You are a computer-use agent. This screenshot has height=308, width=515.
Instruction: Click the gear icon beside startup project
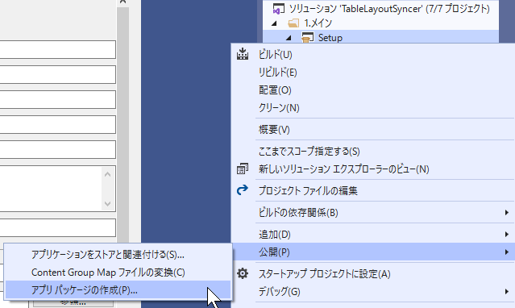click(x=243, y=273)
